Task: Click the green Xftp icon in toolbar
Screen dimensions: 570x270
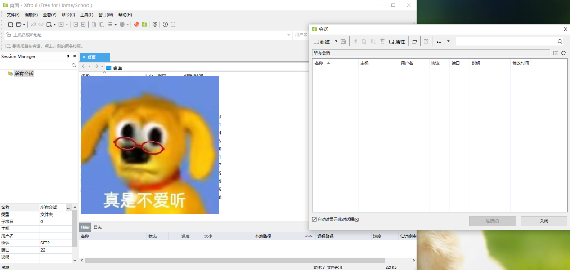Action: click(144, 24)
